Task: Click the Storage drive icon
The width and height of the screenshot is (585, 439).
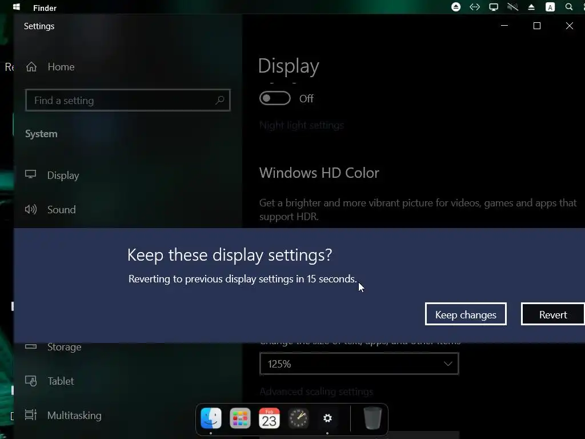Action: [x=31, y=346]
